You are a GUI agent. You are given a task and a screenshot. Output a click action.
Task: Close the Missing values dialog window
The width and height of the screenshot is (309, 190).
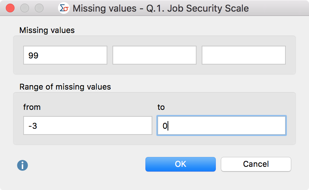pyautogui.click(x=11, y=8)
